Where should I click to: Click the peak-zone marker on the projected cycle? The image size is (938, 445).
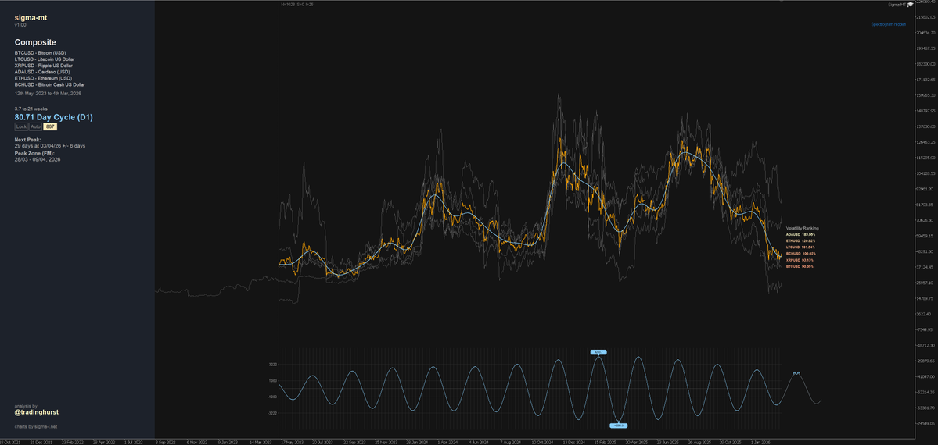796,373
